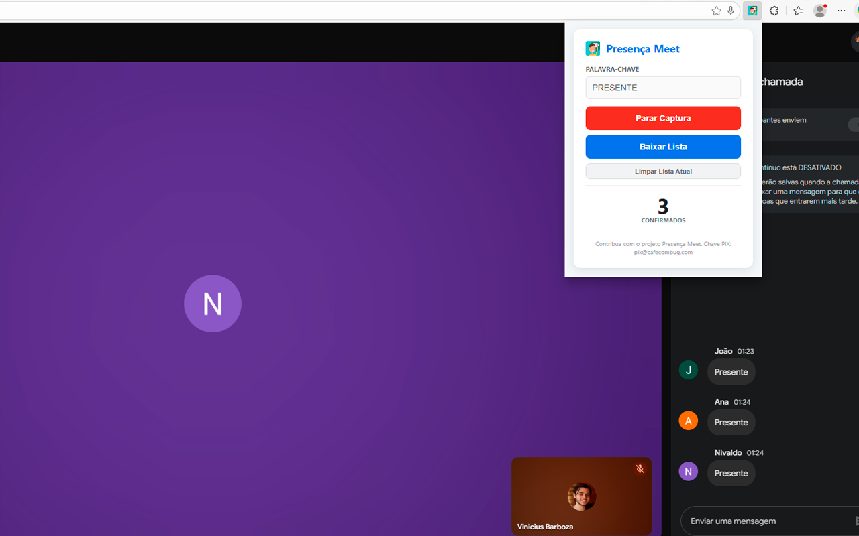Screen dimensions: 859x536
Task: Click João's J avatar in chat
Action: [688, 370]
